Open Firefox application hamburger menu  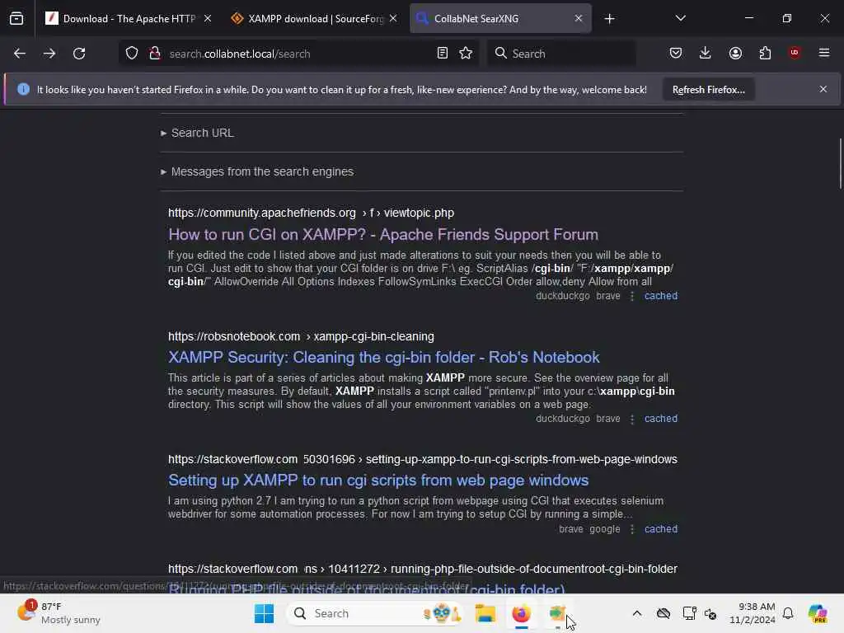[x=824, y=53]
